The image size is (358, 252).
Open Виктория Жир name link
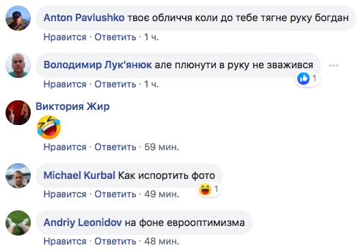pos(72,107)
